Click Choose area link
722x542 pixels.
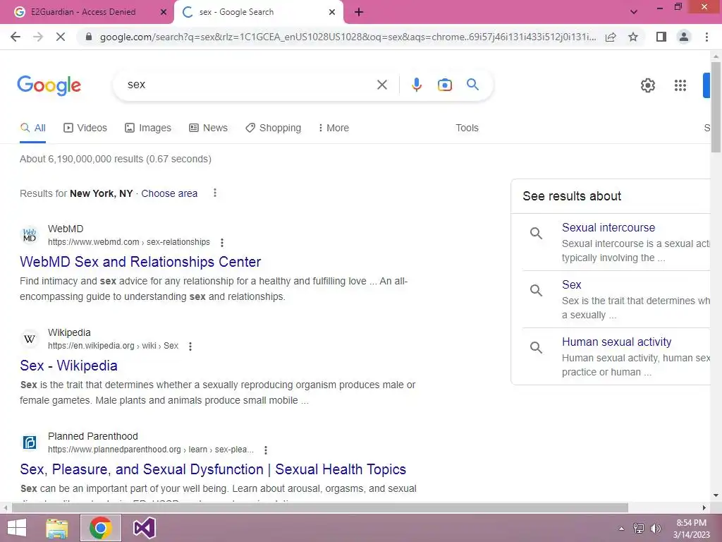click(169, 193)
